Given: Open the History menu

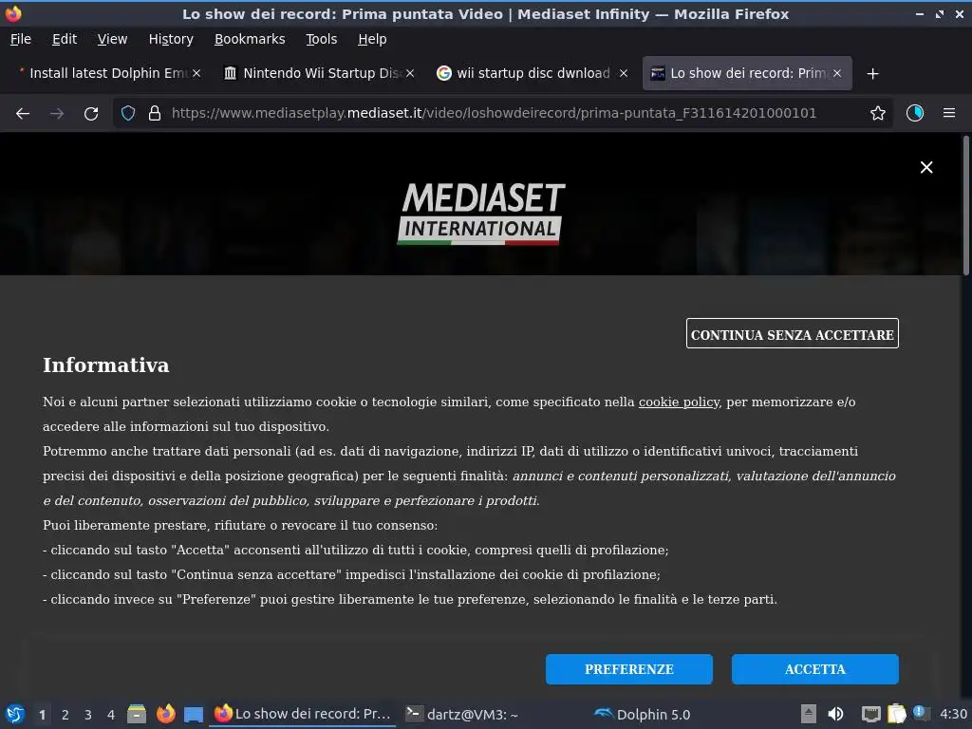Looking at the screenshot, I should pos(171,39).
